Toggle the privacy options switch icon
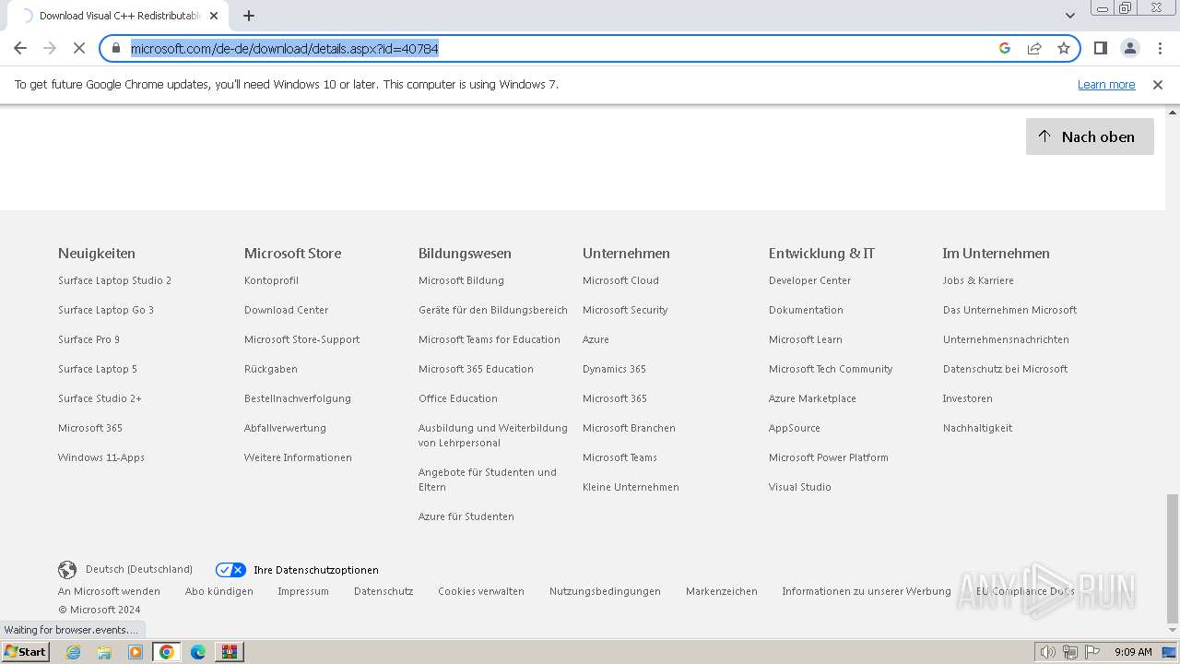Viewport: 1180px width, 664px height. point(230,570)
